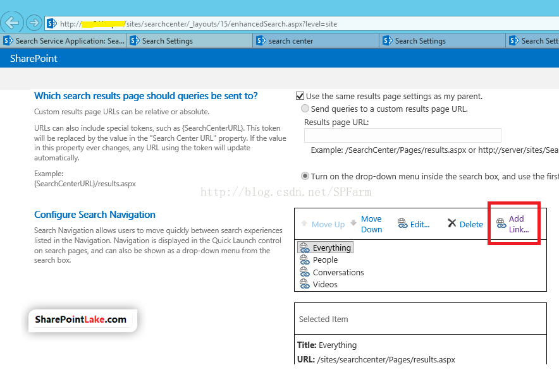Open the Search Settings tab right of search center
This screenshot has height=370, width=559.
click(x=443, y=41)
